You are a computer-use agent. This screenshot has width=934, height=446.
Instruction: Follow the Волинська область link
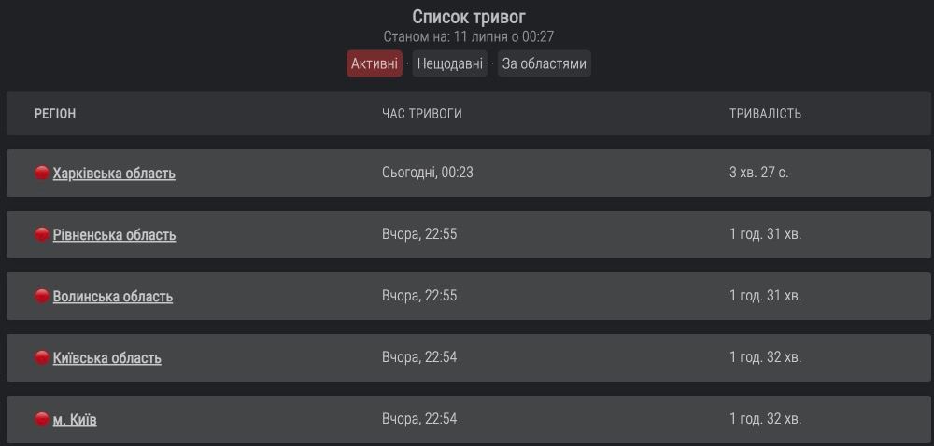tap(113, 297)
